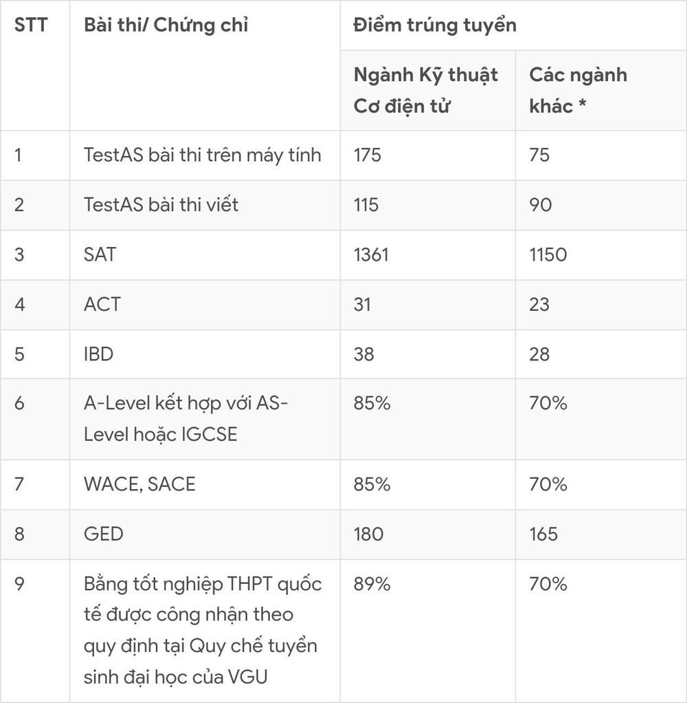Viewport: 687px width, 703px height.
Task: Click the WACE, SACE row label
Action: point(139,484)
